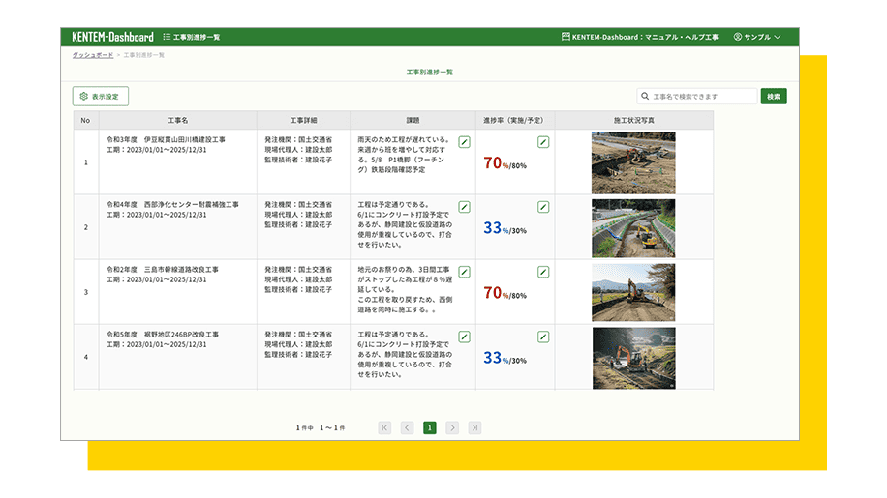Screen dimensions: 887x498
Task: Edit the progress rate of row 2
Action: click(543, 207)
